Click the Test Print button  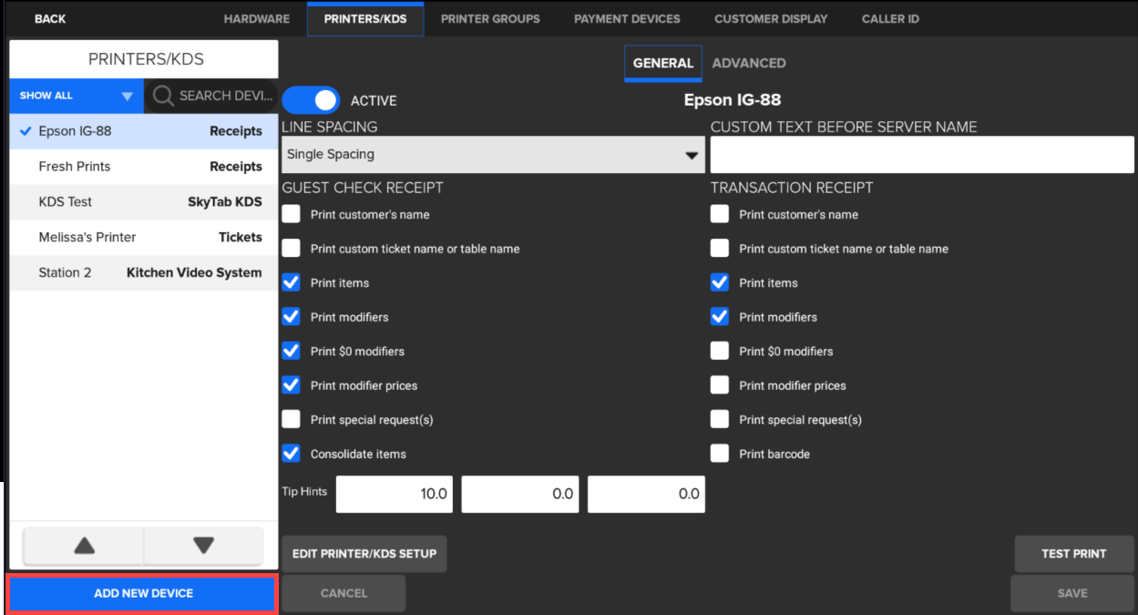click(x=1073, y=553)
